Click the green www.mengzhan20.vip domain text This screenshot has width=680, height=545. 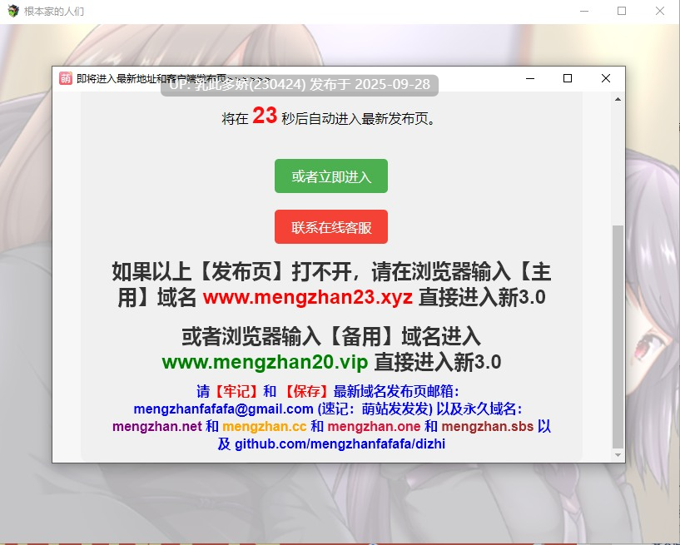click(265, 362)
